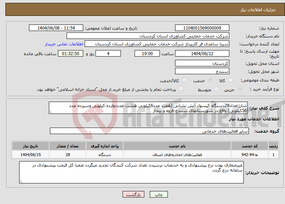Screen dimensions: 285x204
Task: Click the label شماره نیاز
Action: 269,28
